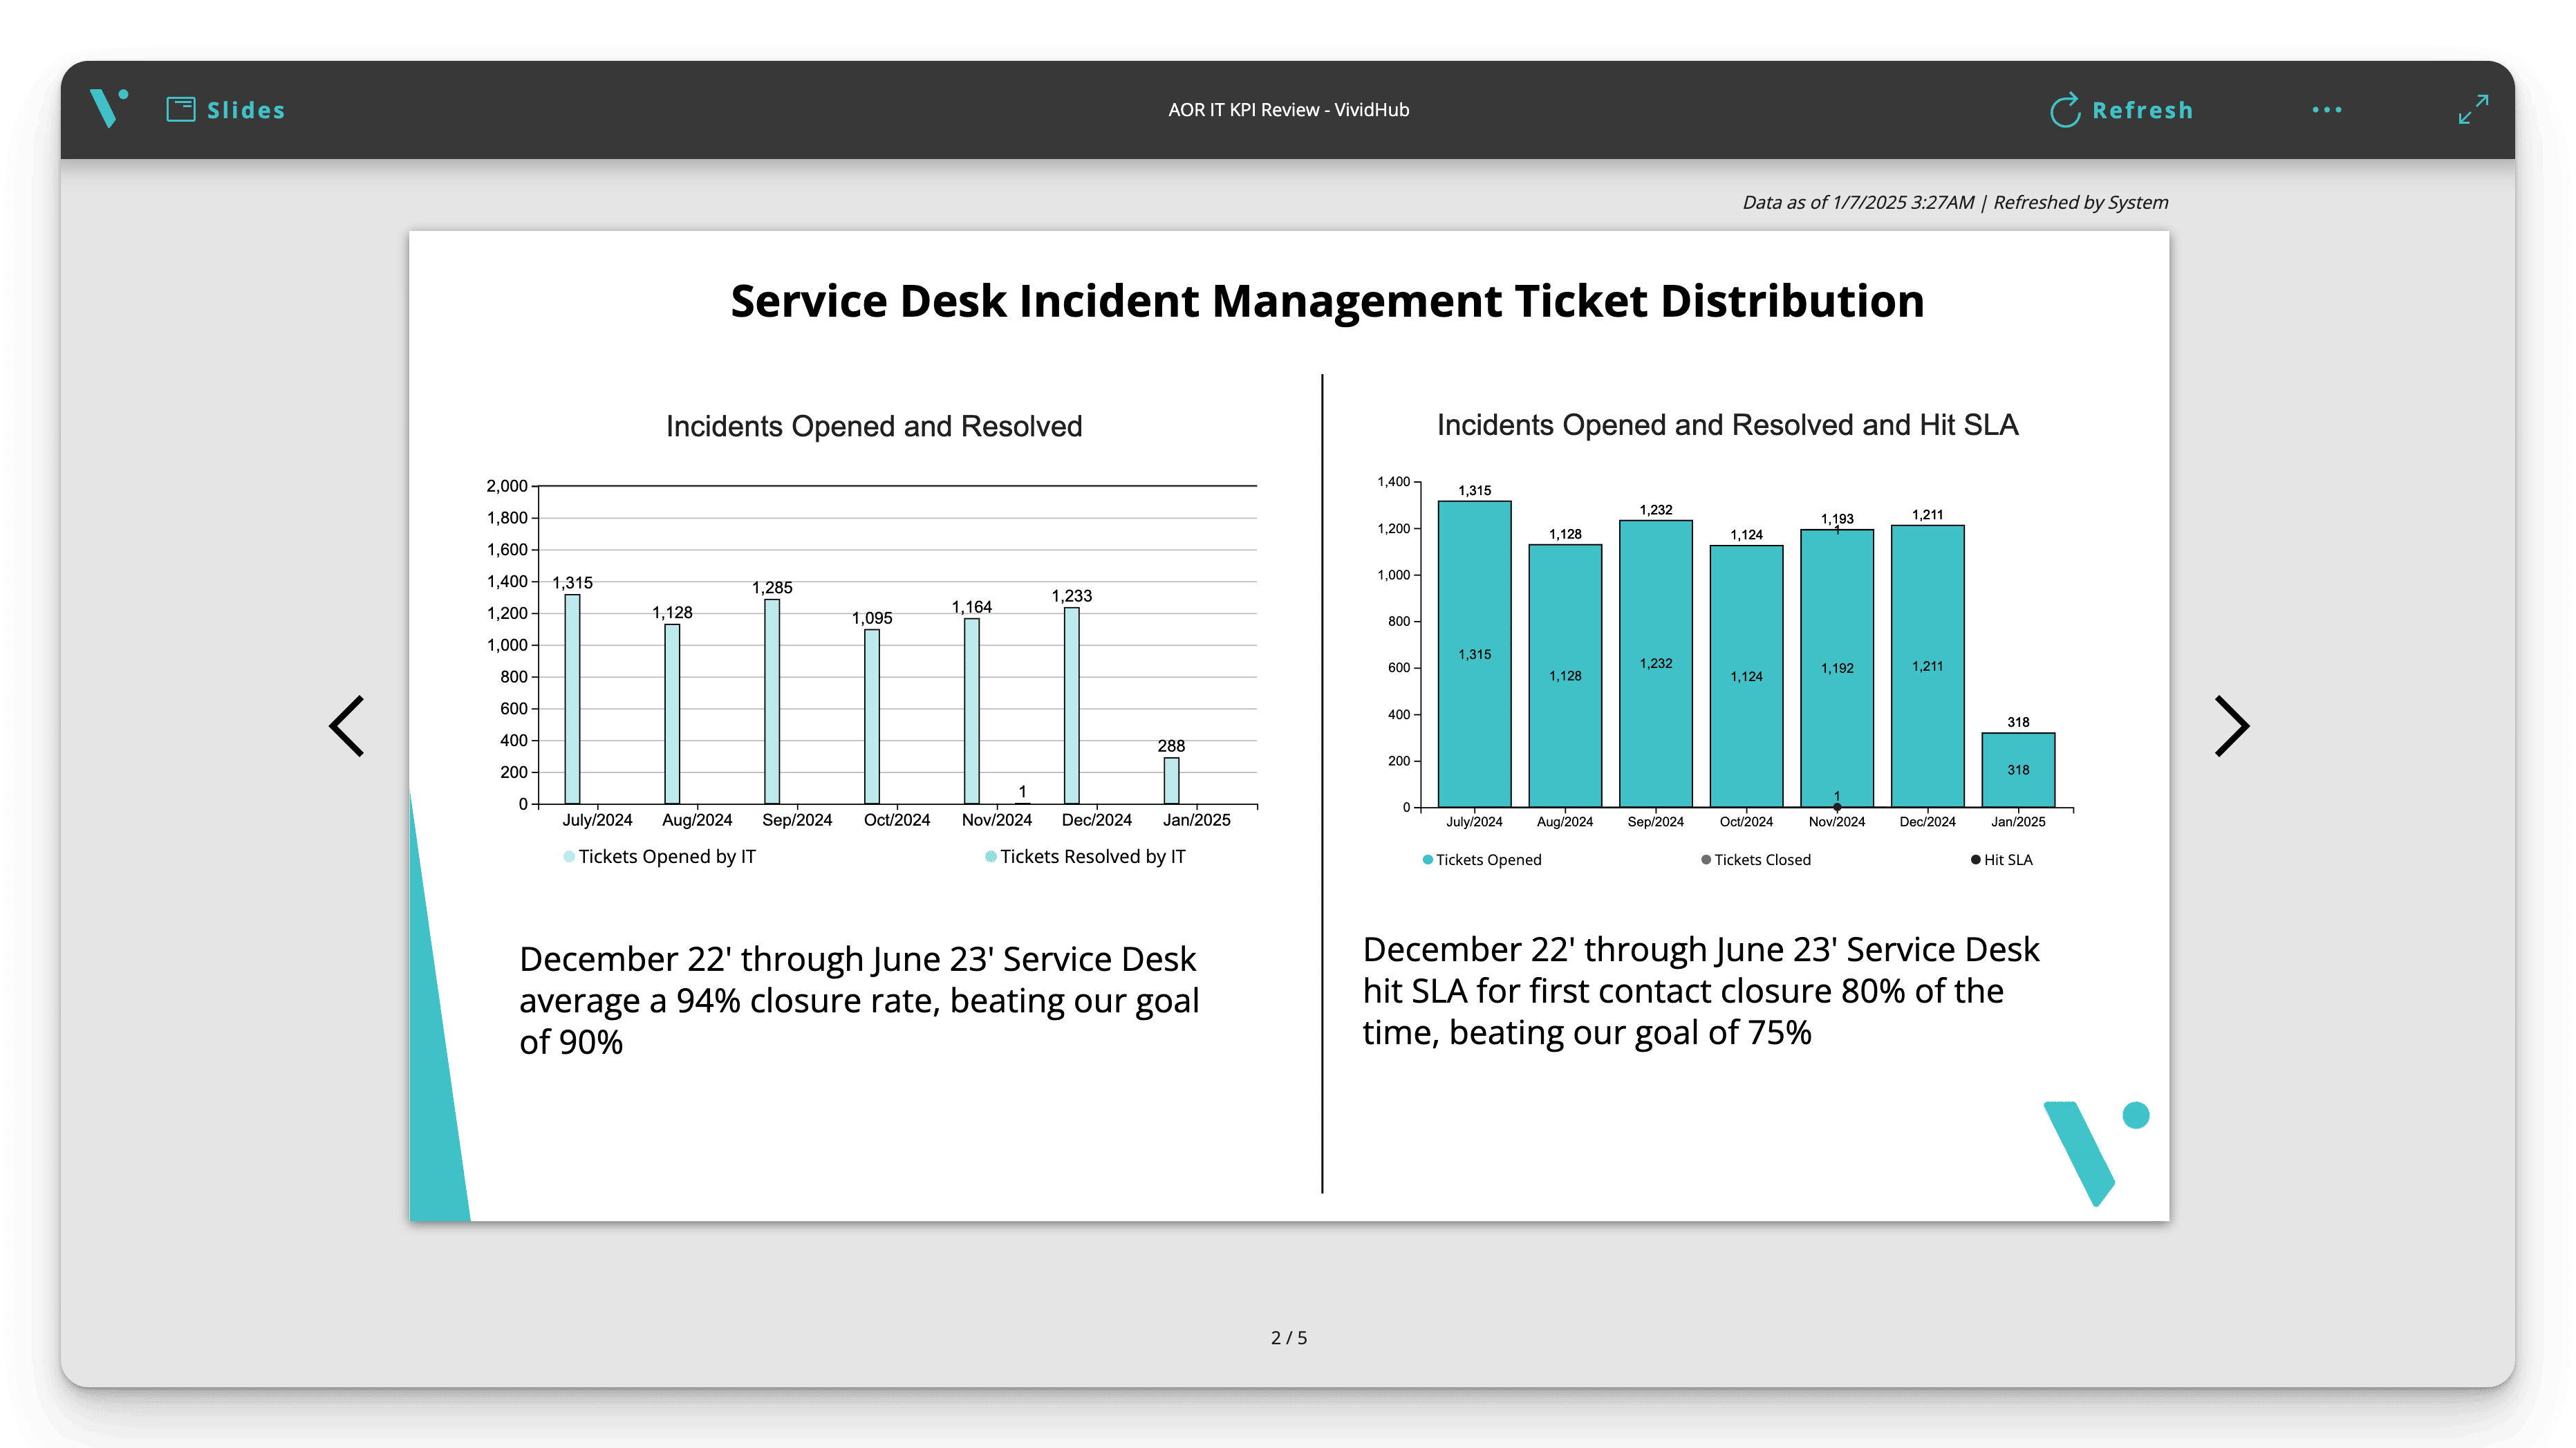Click the 94% closure rate paragraph
The width and height of the screenshot is (2576, 1448).
point(859,1001)
